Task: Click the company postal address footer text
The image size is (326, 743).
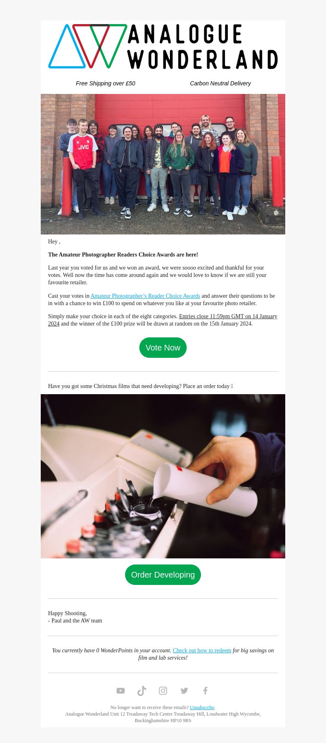Action: click(x=163, y=717)
